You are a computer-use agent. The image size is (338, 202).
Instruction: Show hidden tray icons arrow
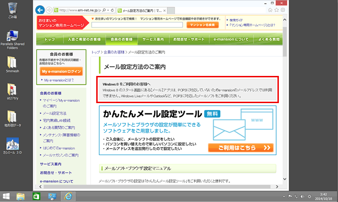point(284,196)
